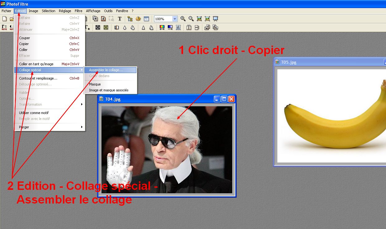Select the Text tool icon
Viewport: 386px width, 229px height.
pos(120,19)
